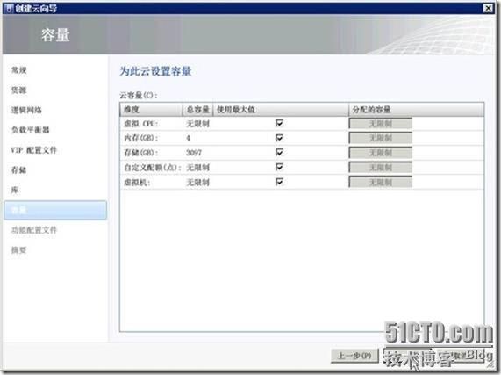Open the 存储 step in sidebar
Screen dimensions: 501x375
point(18,170)
